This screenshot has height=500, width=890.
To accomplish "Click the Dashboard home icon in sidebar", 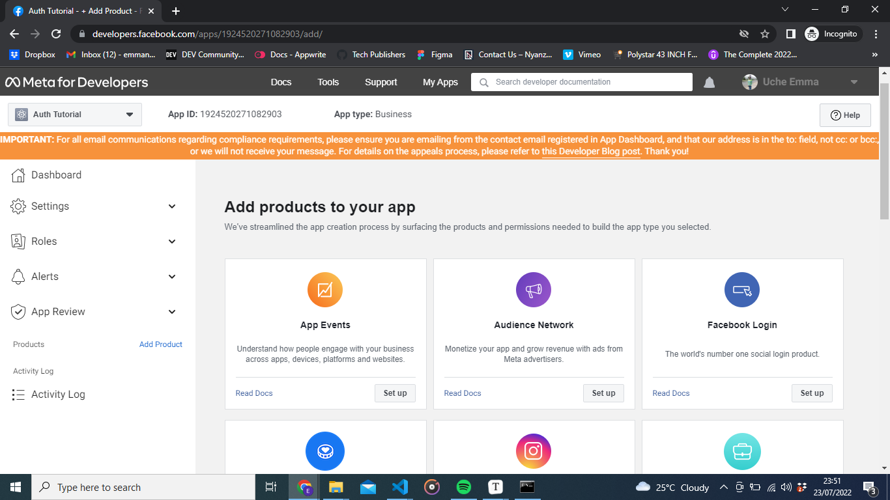I will coord(18,175).
